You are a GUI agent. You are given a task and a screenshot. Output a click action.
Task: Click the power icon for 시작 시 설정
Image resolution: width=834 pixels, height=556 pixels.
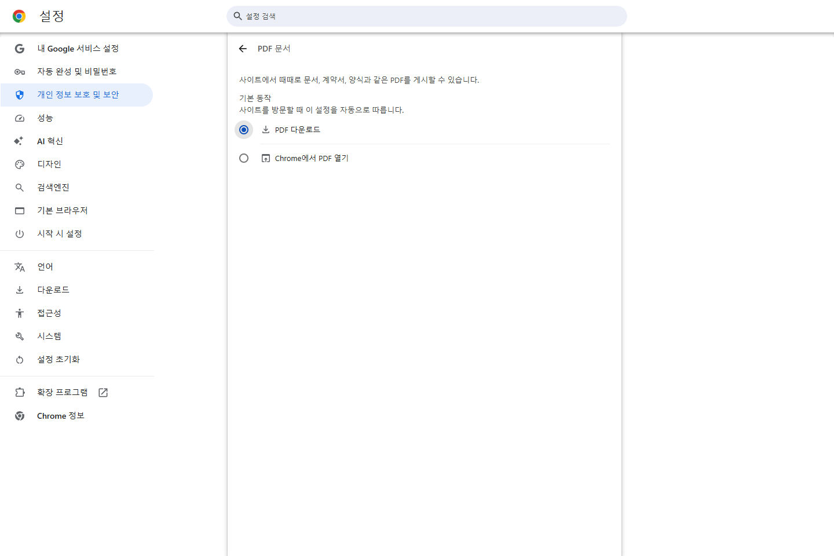tap(20, 234)
